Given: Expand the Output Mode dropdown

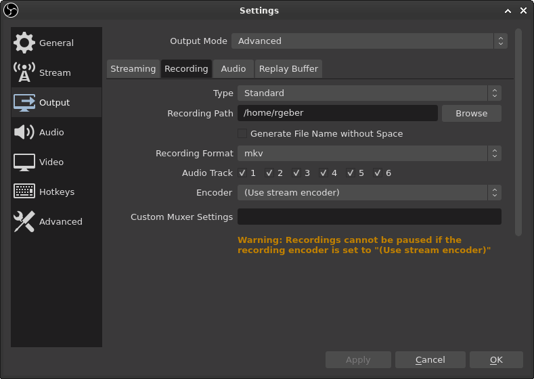Looking at the screenshot, I should click(369, 41).
